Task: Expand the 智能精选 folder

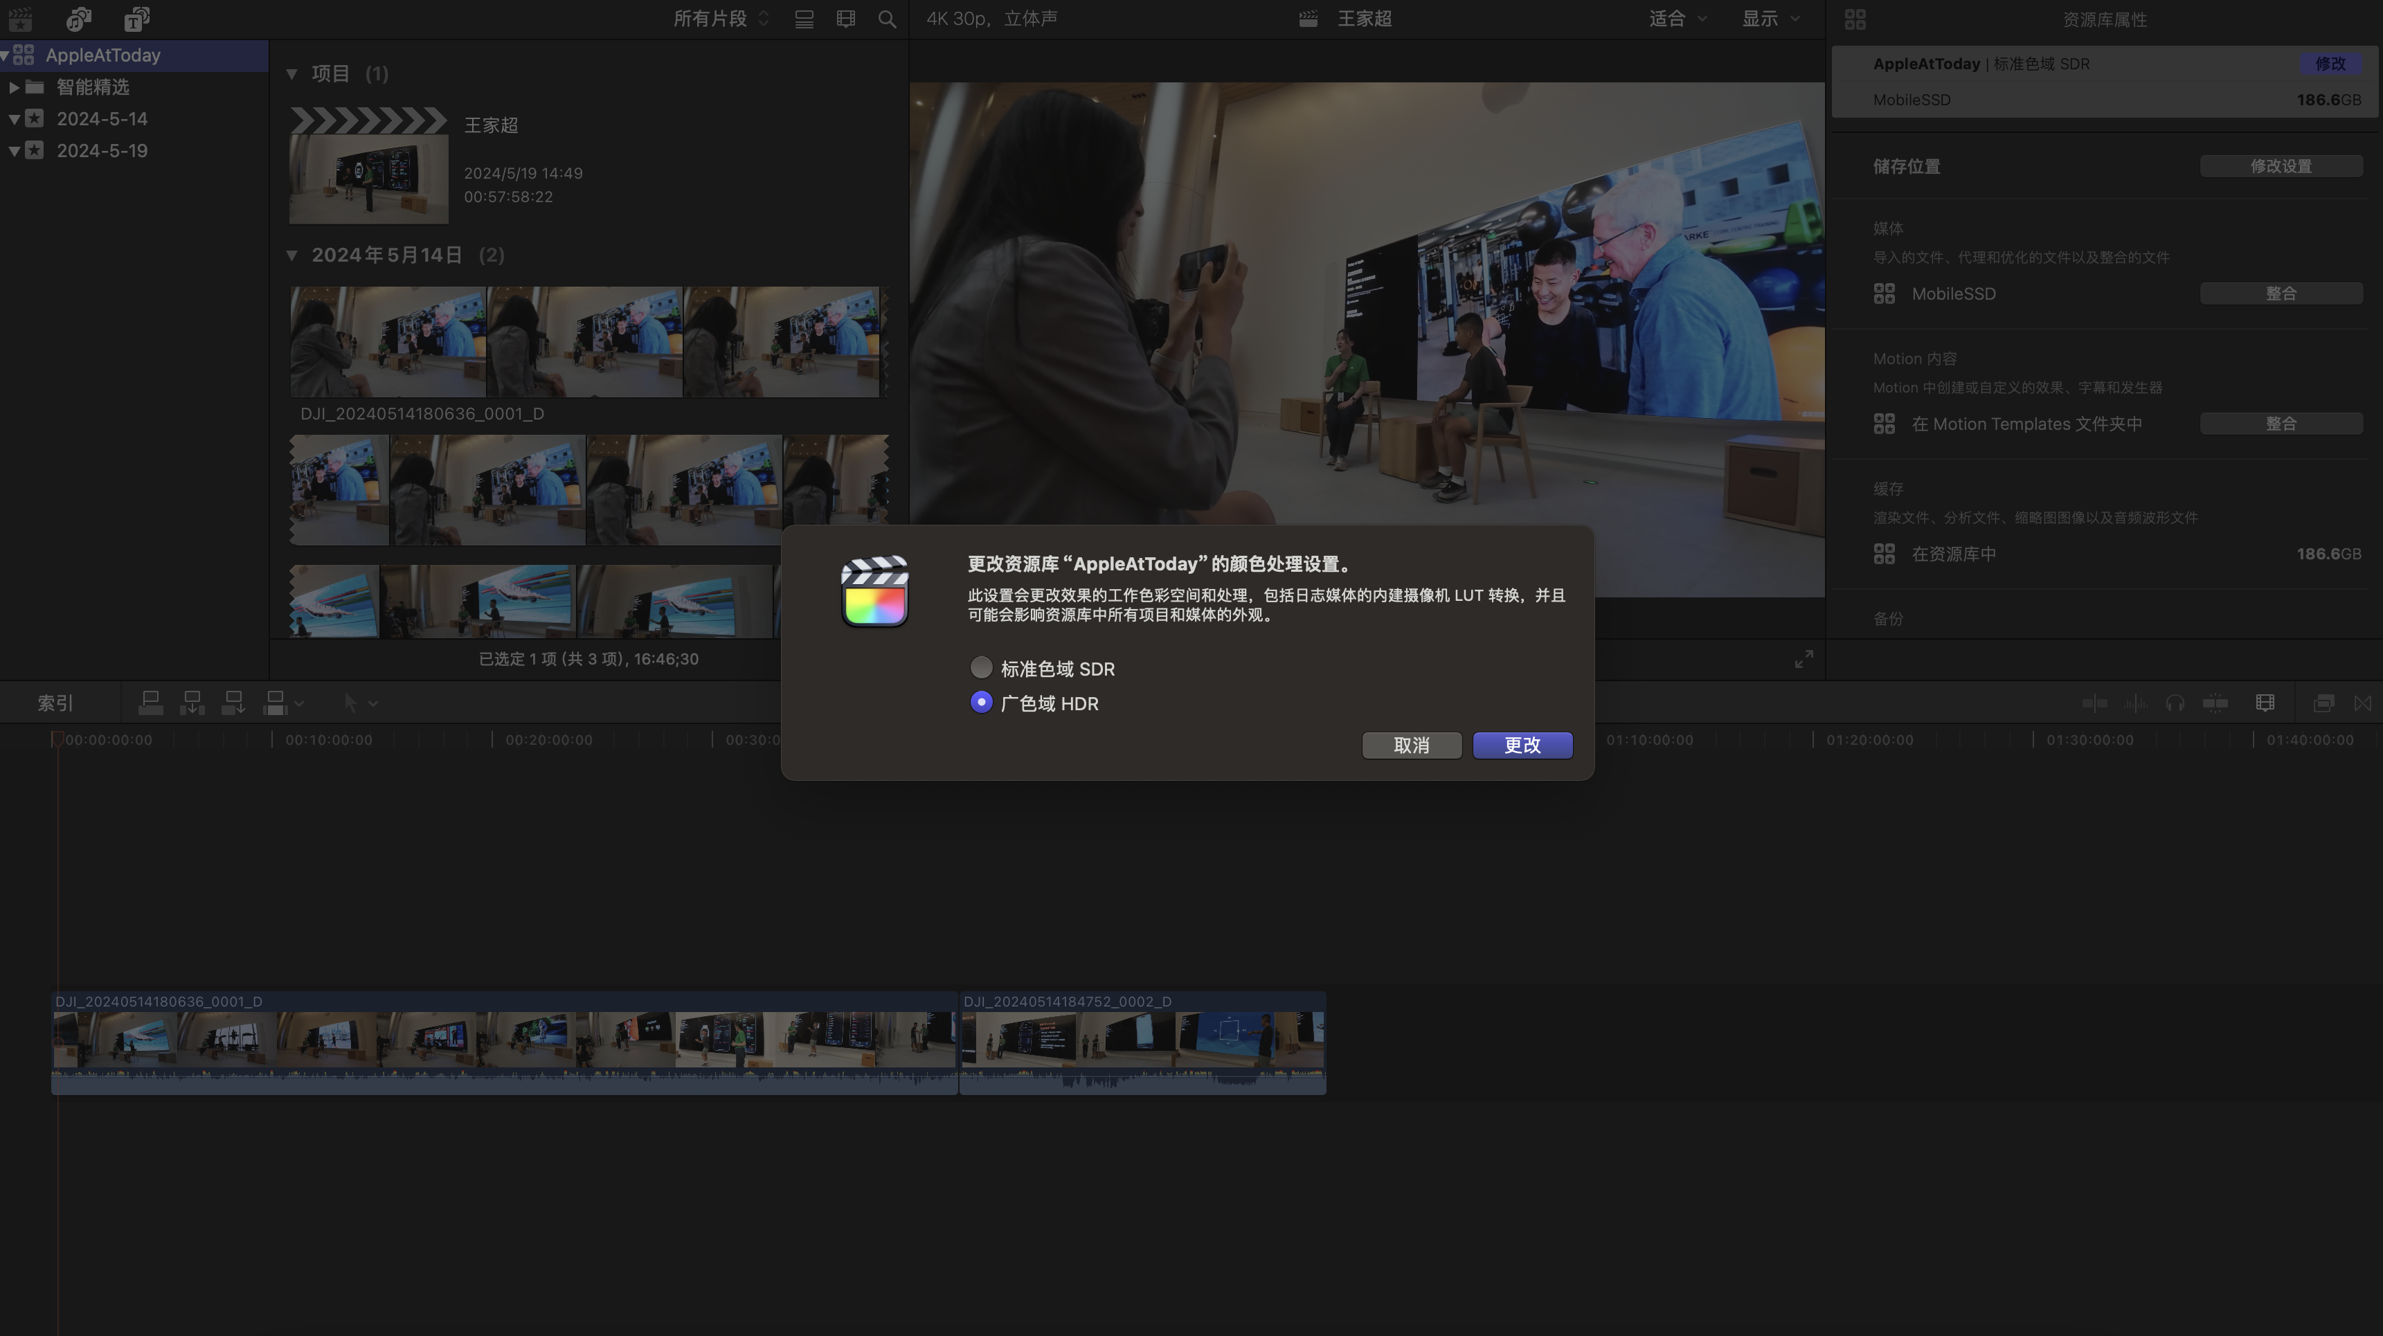Action: pyautogui.click(x=14, y=87)
